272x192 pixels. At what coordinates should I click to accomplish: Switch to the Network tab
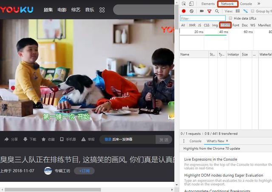(227, 4)
